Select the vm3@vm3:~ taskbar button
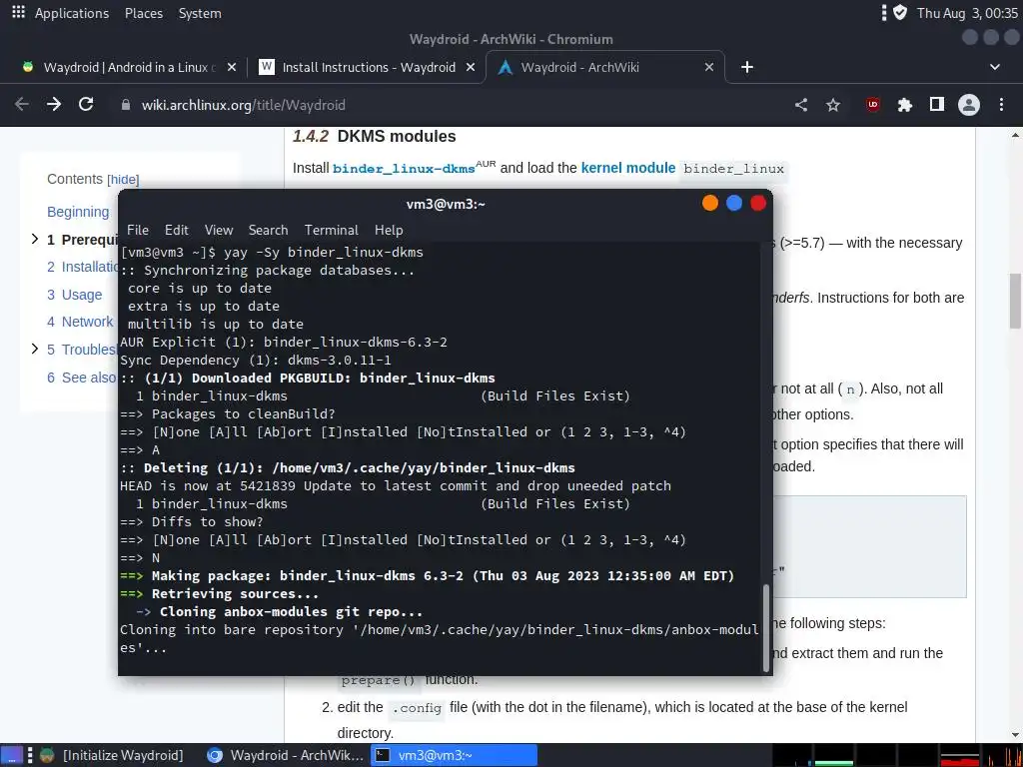 click(455, 755)
